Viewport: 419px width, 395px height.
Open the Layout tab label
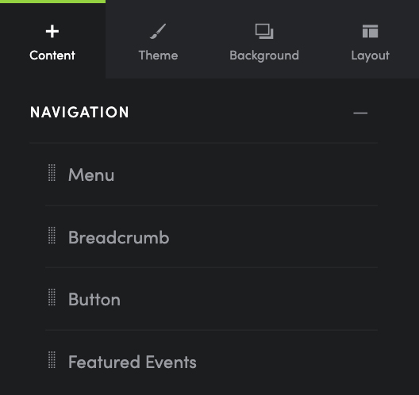point(370,56)
